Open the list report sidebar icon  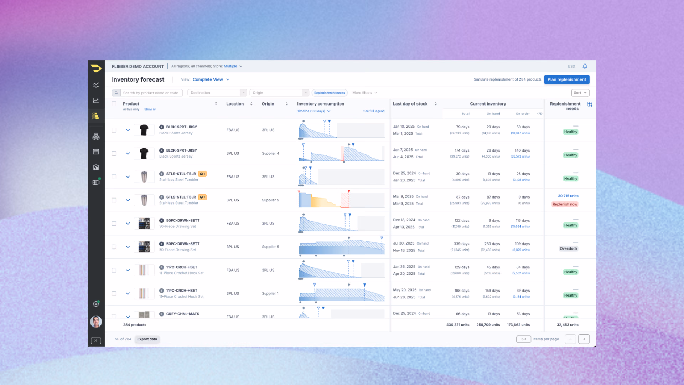(96, 152)
